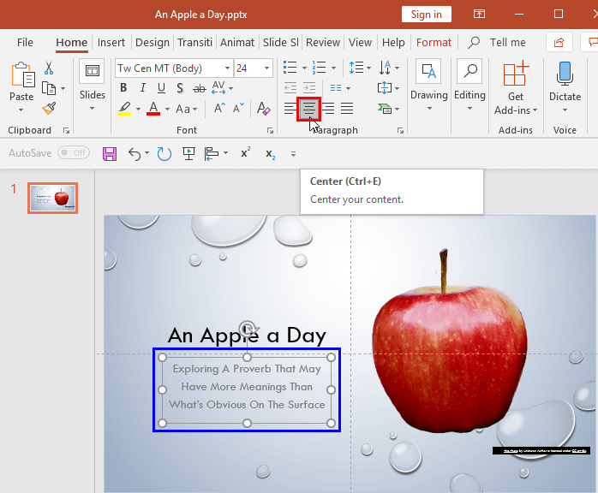
Task: Toggle the AutoSave switch
Action: click(x=75, y=153)
